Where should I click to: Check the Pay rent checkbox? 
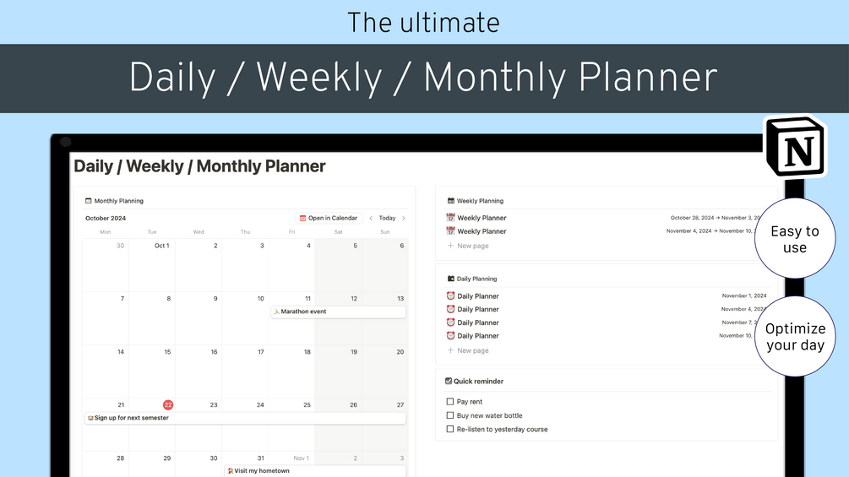(450, 402)
